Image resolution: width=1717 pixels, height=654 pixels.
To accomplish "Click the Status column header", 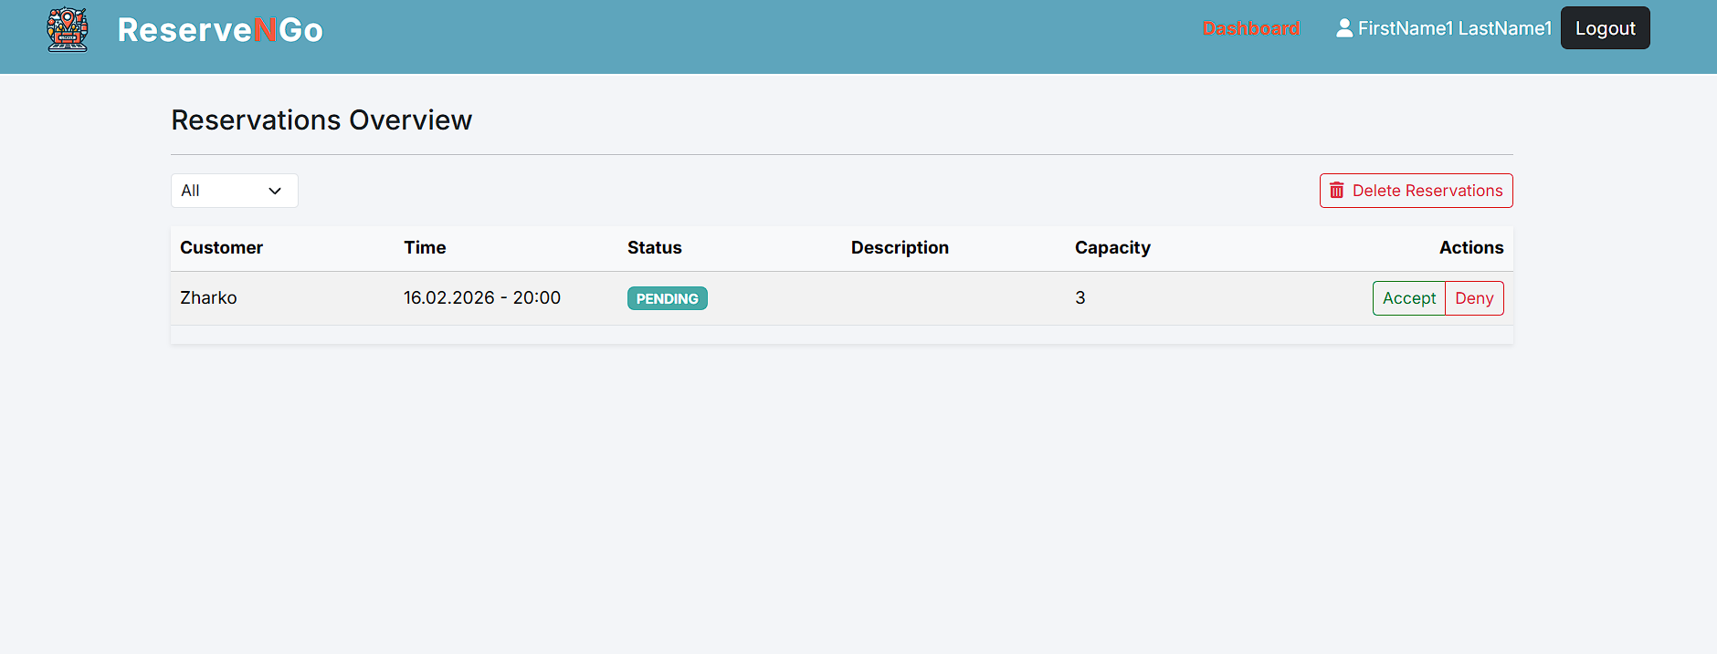I will 654,248.
